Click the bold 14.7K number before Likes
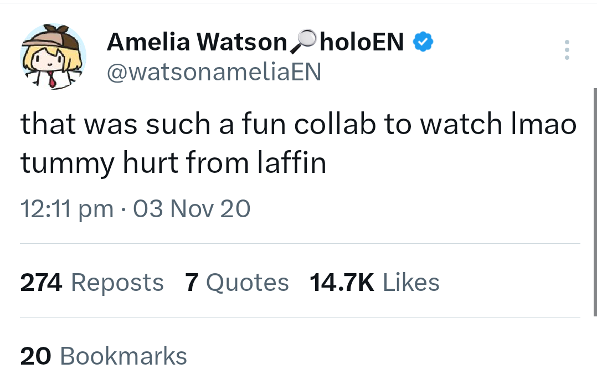This screenshot has width=597, height=384. coord(342,283)
